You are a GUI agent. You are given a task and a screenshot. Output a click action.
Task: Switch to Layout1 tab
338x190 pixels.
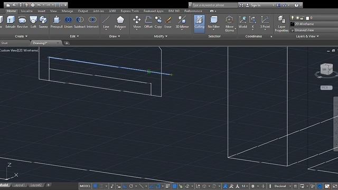19,185
